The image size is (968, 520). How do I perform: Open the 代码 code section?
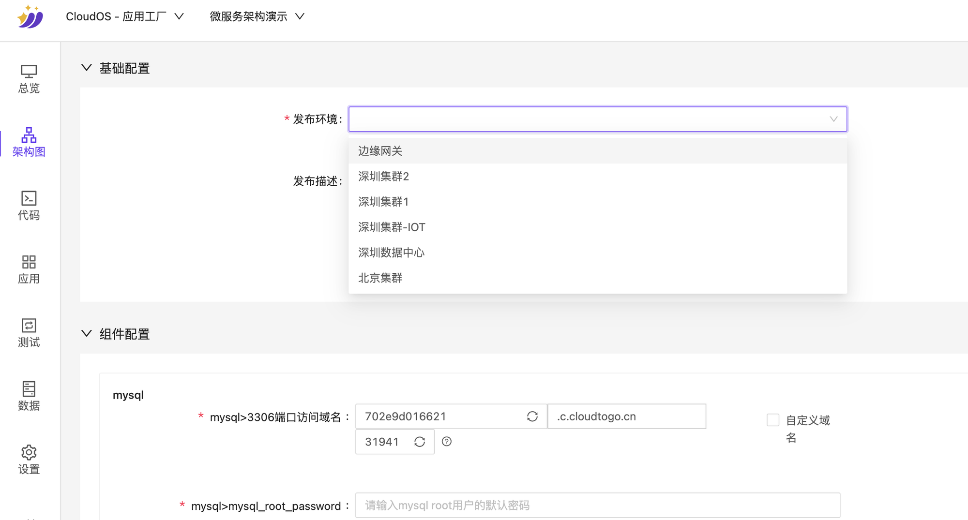[x=29, y=206]
